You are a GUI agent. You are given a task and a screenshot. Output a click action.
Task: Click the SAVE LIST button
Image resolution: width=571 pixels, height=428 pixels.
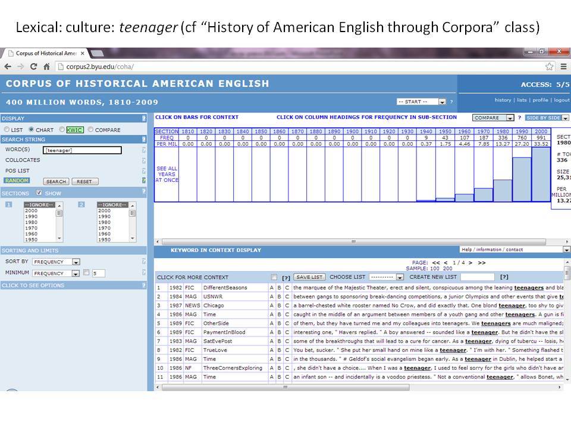pyautogui.click(x=309, y=277)
